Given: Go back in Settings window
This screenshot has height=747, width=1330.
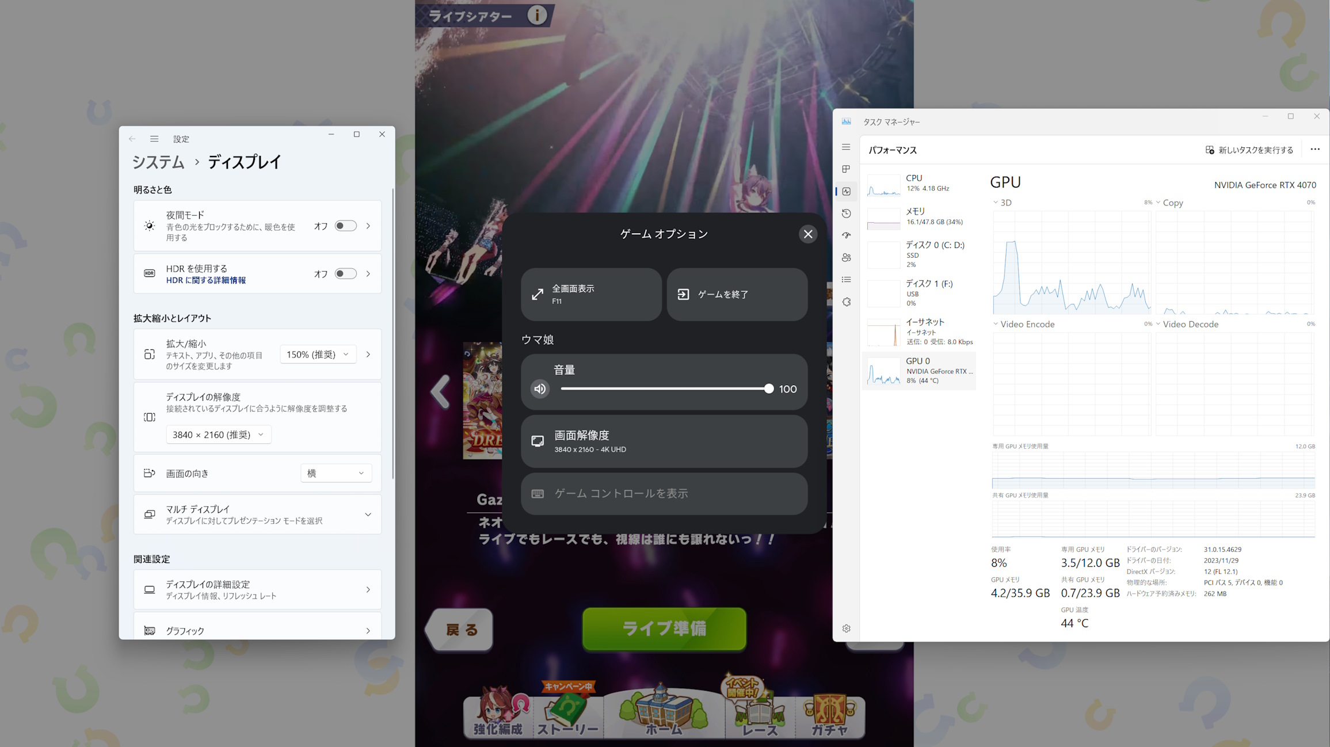Looking at the screenshot, I should pyautogui.click(x=132, y=139).
